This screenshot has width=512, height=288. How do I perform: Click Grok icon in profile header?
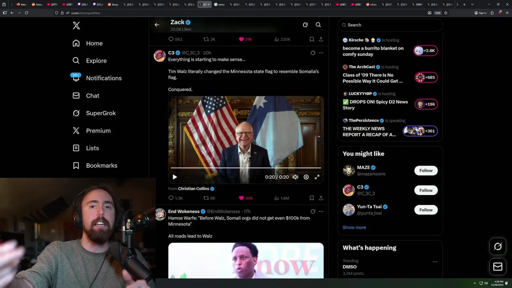[x=305, y=25]
